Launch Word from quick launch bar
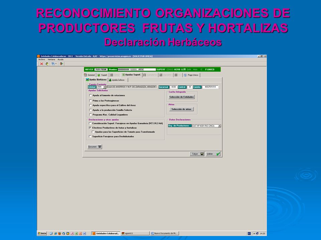Screen dimensions: 321x240 point(84,233)
